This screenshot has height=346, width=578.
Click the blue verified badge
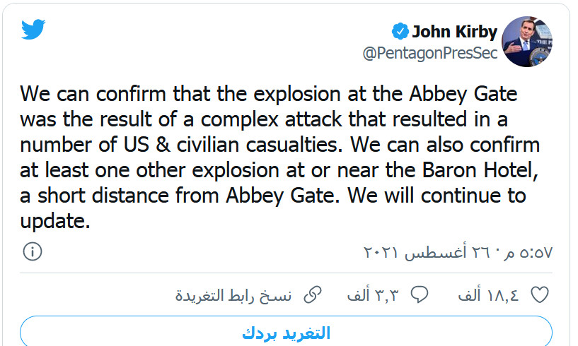[400, 31]
